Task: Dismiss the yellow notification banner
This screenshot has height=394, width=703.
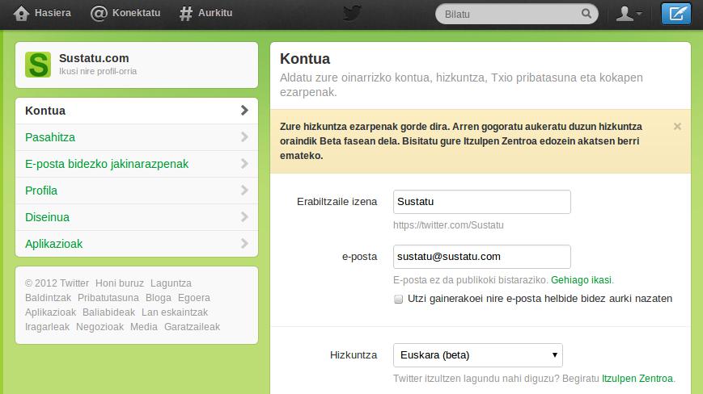Action: click(677, 126)
